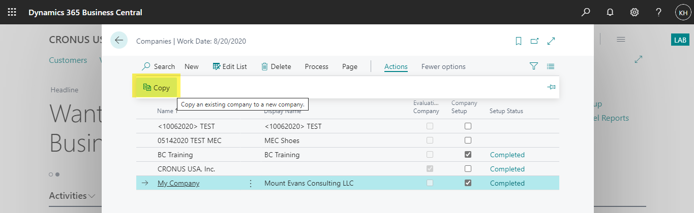Open the My Company link
Image resolution: width=694 pixels, height=213 pixels.
178,183
